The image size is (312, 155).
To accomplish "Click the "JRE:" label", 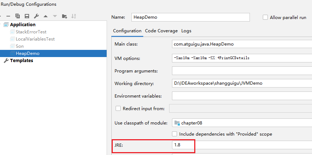I will click(119, 145).
